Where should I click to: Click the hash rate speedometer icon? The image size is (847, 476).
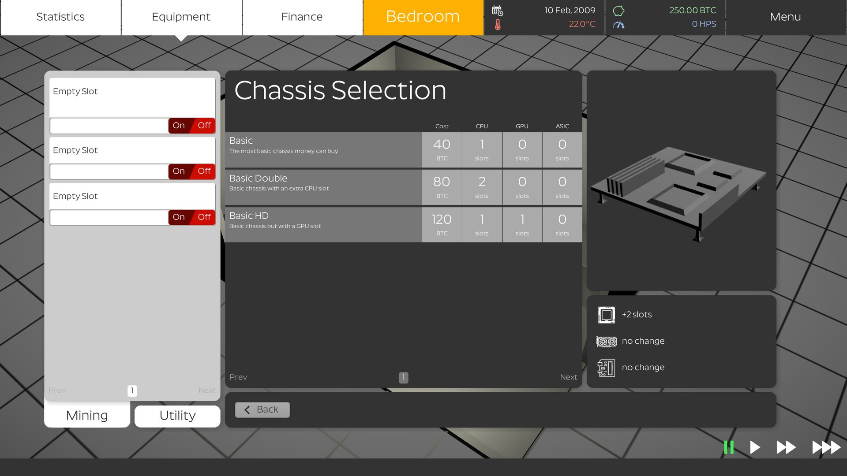(x=618, y=25)
